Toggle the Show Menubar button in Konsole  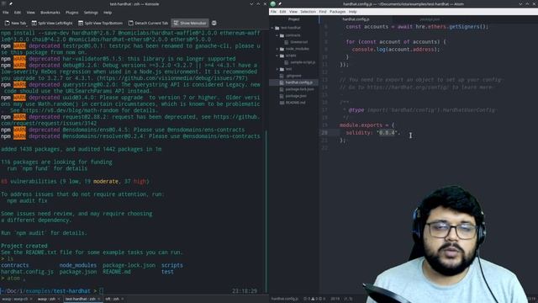[x=190, y=23]
